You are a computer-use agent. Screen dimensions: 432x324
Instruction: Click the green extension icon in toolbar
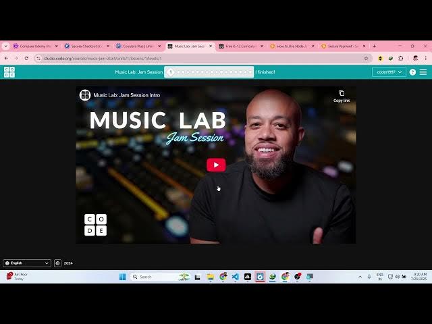click(x=390, y=59)
